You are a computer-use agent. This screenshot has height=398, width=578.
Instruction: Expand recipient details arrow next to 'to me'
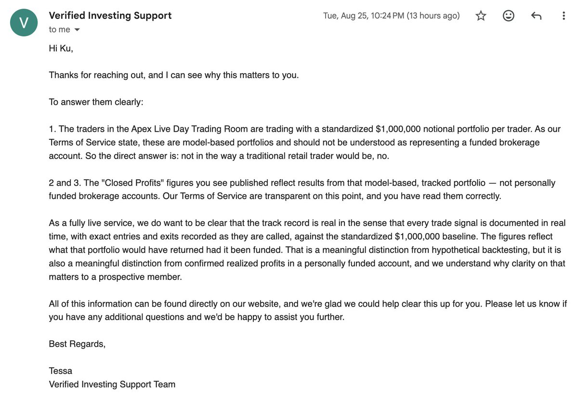[x=77, y=30]
